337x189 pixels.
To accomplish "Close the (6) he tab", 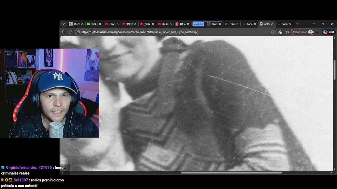I will [153, 24].
